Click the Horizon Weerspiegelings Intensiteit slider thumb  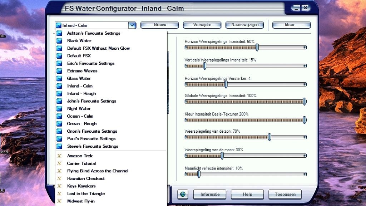pos(257,48)
